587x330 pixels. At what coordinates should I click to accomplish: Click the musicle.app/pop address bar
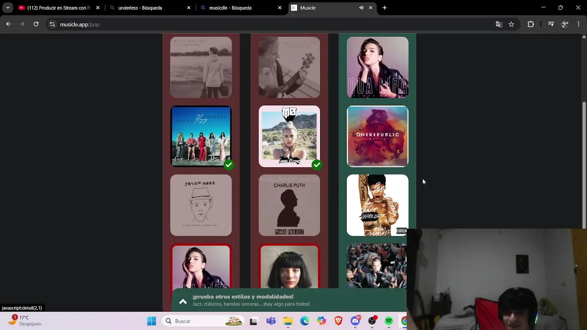point(271,24)
